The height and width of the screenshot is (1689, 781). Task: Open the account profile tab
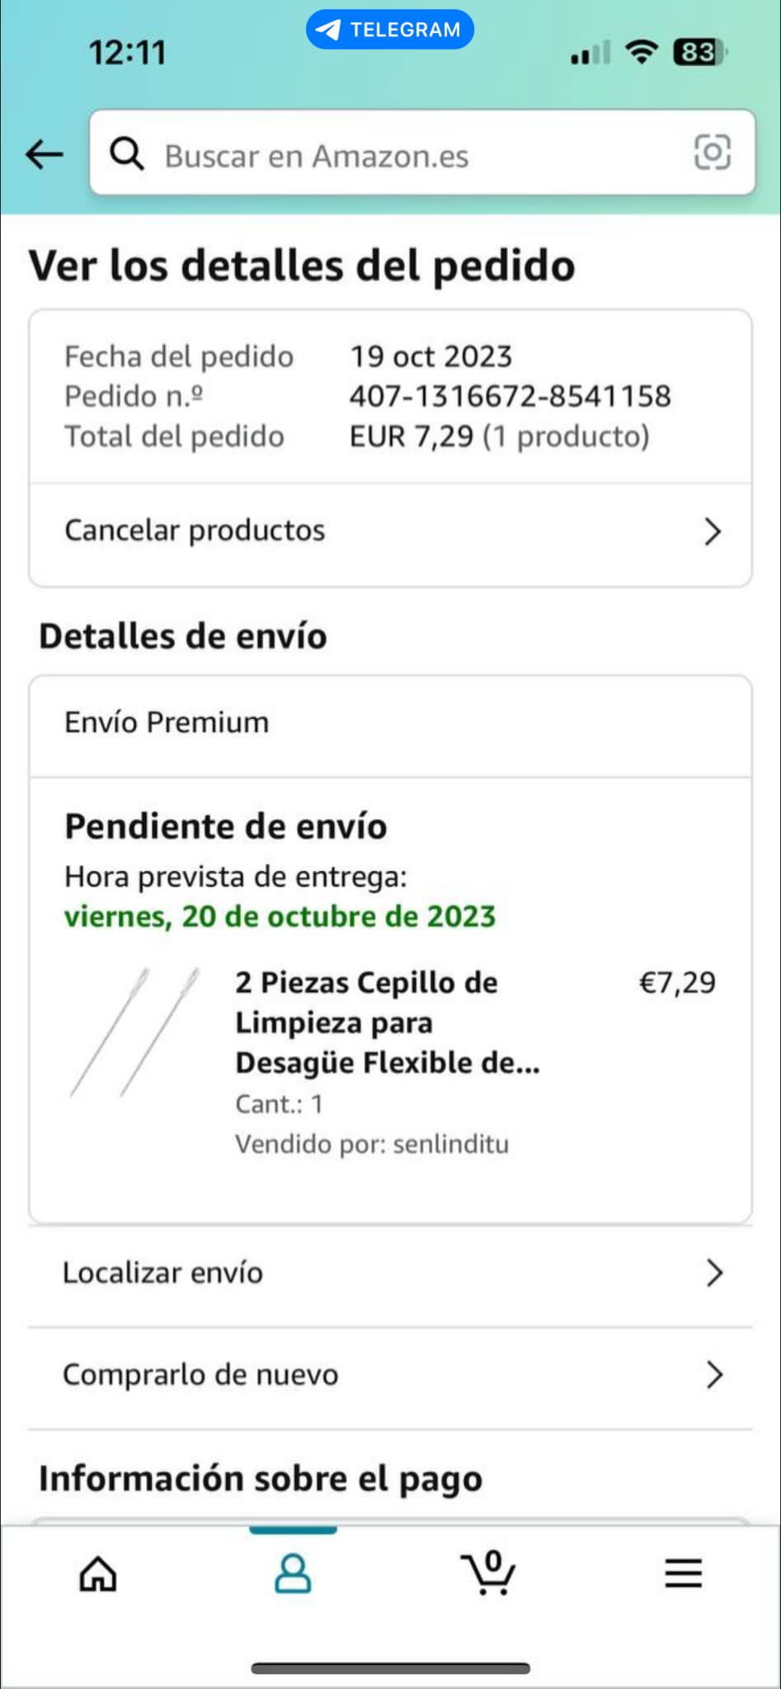[x=293, y=1574]
